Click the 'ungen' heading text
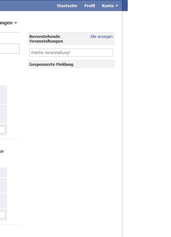This screenshot has height=237, width=171. (6, 23)
